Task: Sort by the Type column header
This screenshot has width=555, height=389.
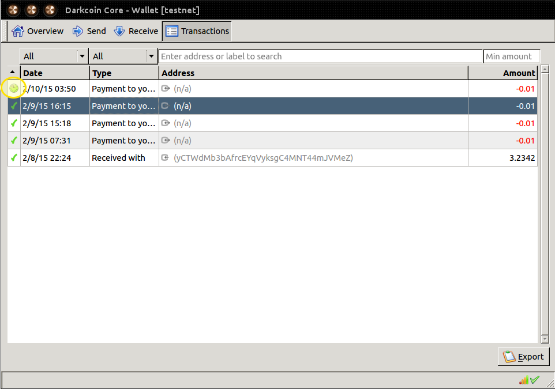Action: click(x=124, y=73)
